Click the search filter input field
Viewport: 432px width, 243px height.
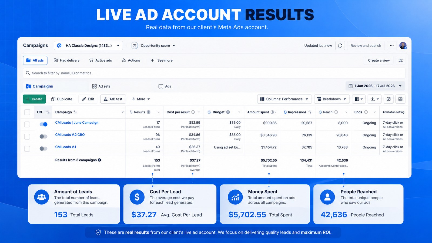pyautogui.click(x=214, y=73)
